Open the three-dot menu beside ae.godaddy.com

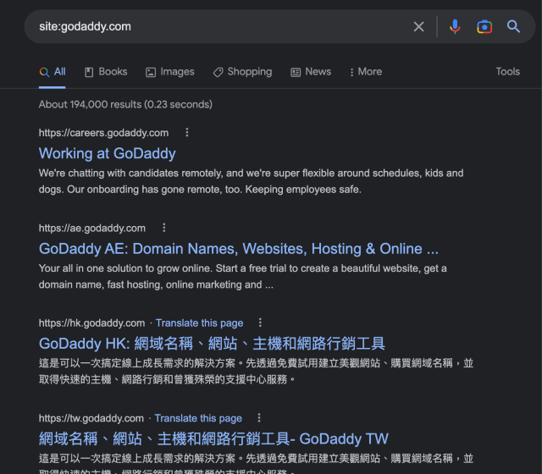[164, 228]
